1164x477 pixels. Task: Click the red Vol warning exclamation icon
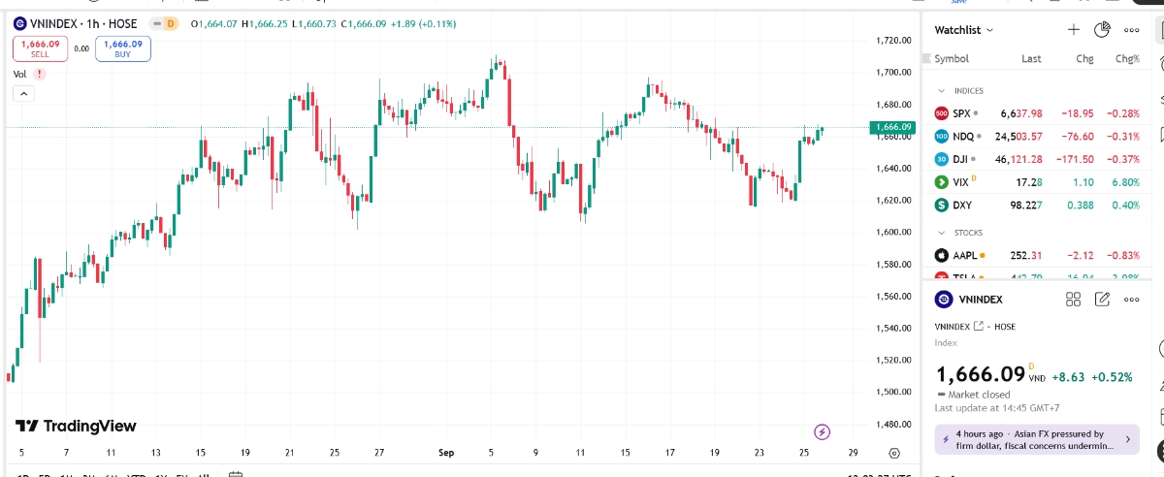39,74
